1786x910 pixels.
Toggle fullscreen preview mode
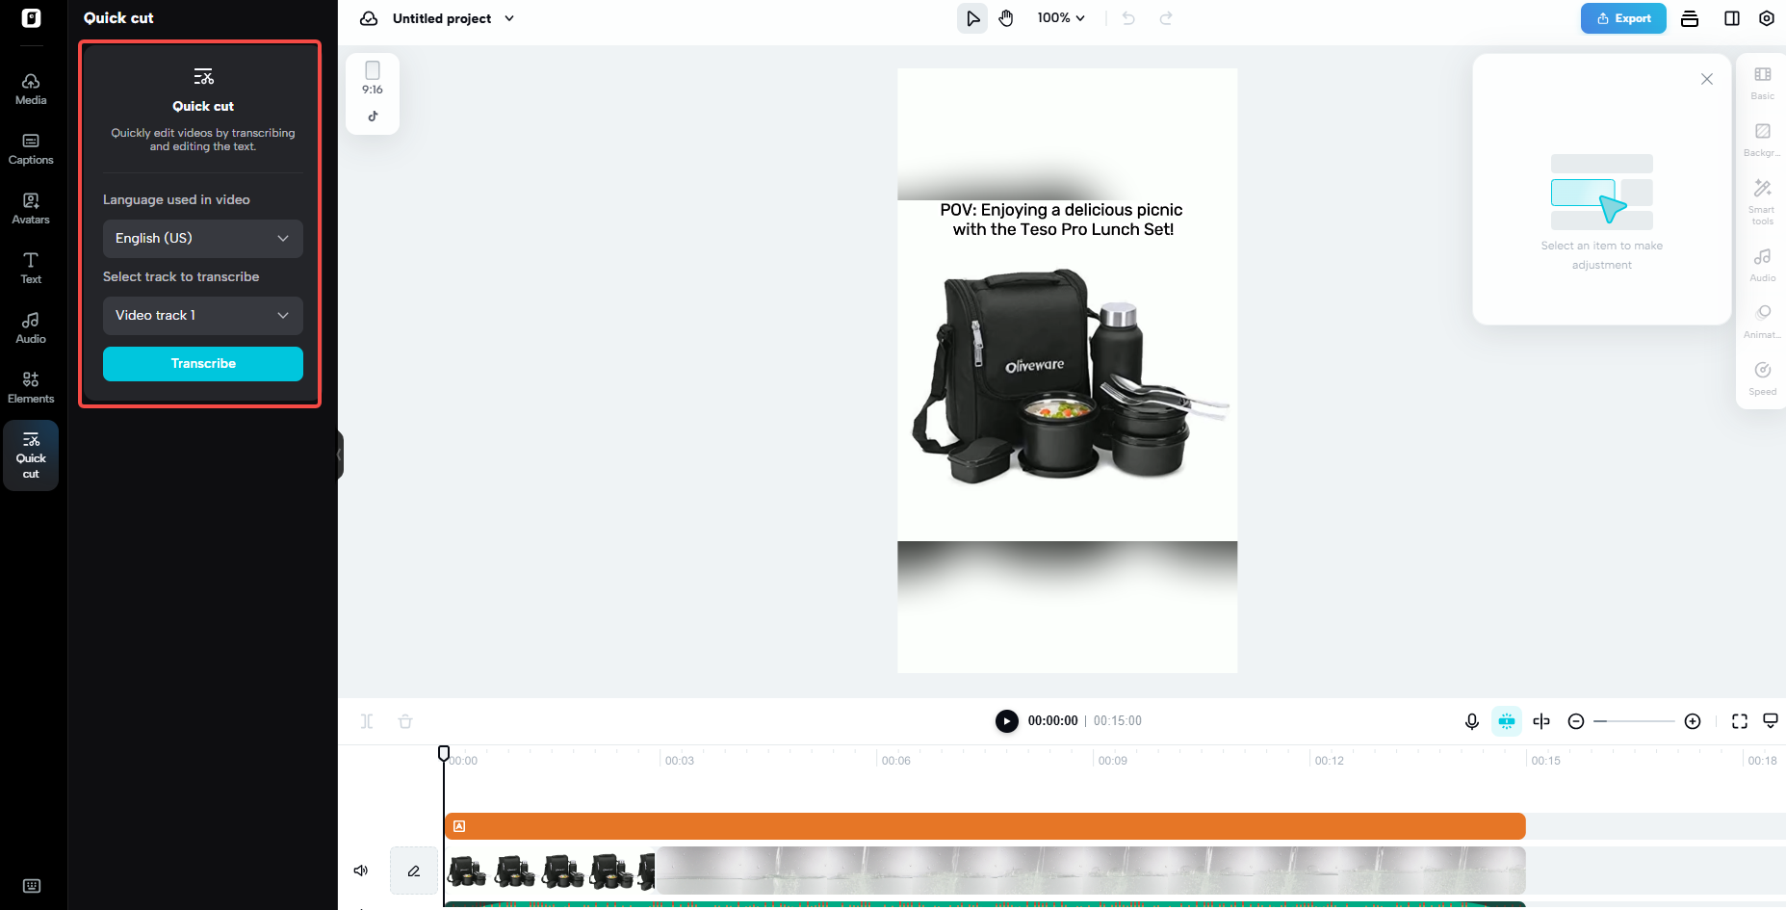tap(1740, 720)
